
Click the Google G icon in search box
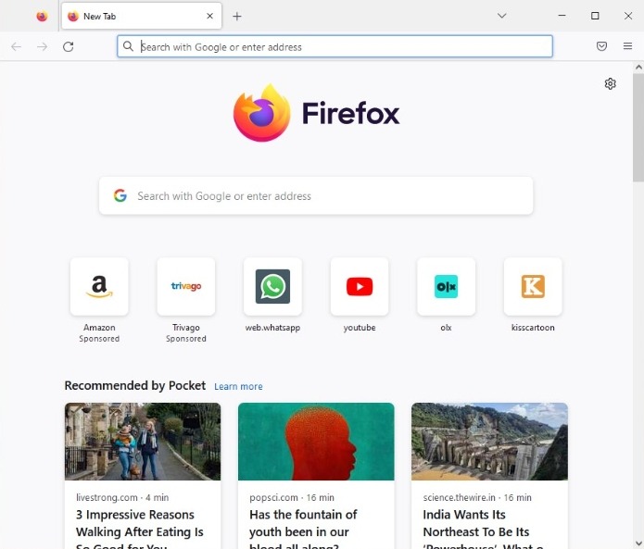120,195
